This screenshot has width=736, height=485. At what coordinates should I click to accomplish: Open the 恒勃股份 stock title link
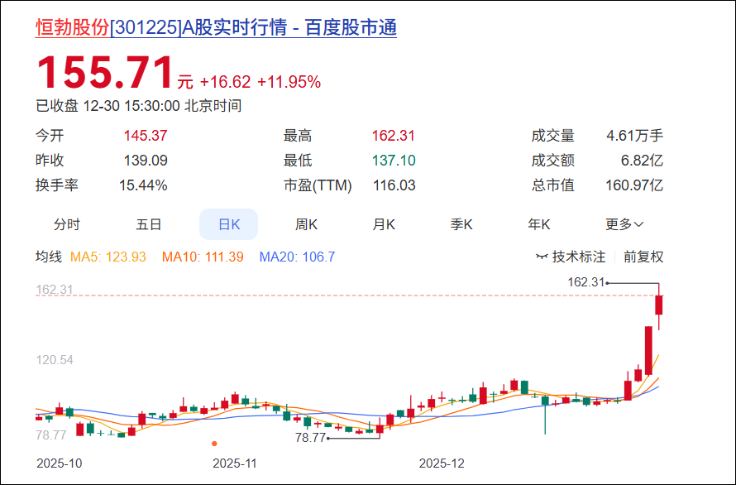point(216,27)
